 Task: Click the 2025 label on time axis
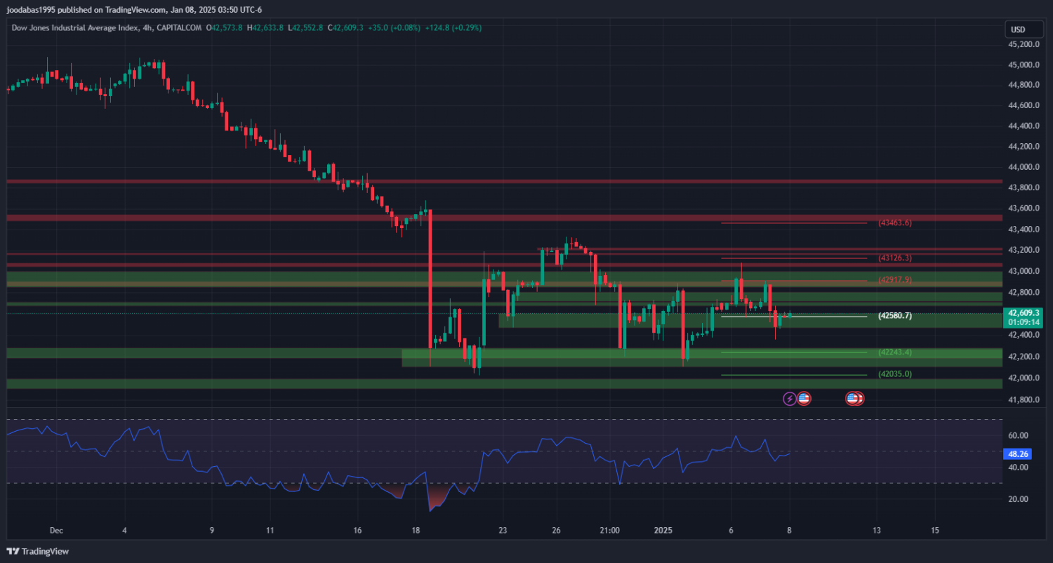coord(663,530)
